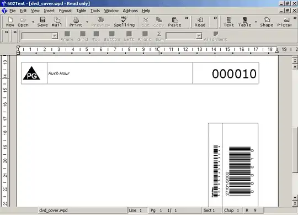The height and width of the screenshot is (215, 298).
Task: Open the Edit menu
Action: 23,11
